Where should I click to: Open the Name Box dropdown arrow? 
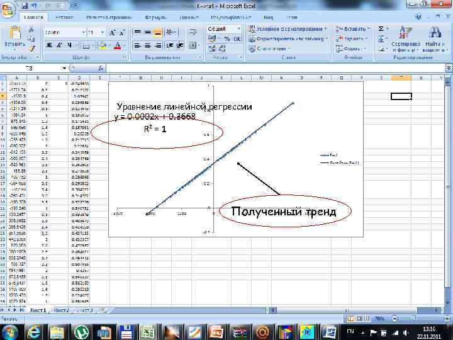point(64,68)
